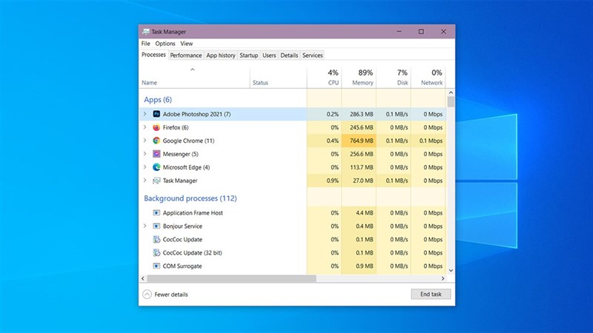Open the Startup tab
Image resolution: width=593 pixels, height=333 pixels.
pos(248,55)
